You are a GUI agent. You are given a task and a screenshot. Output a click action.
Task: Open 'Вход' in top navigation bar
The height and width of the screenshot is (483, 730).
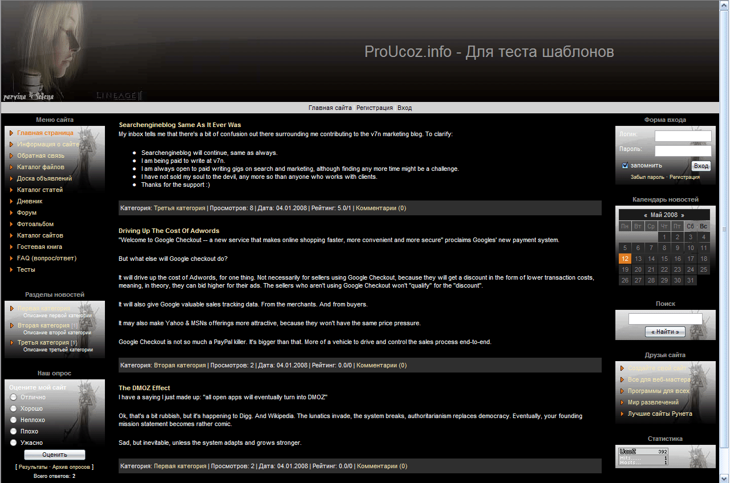point(404,108)
